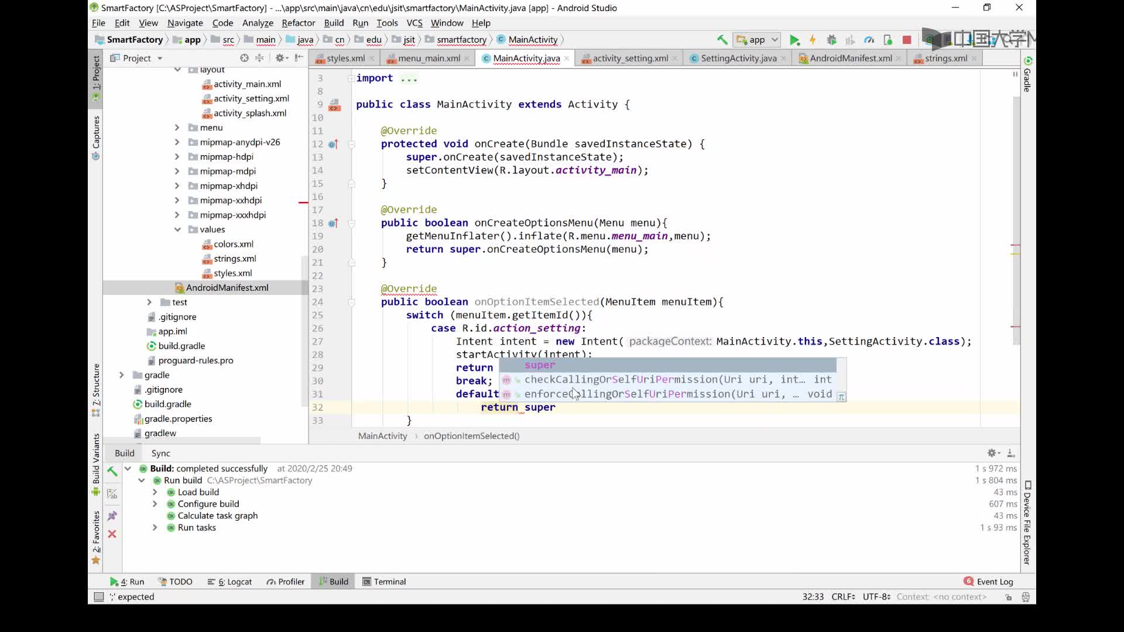Click the related XML file icon on line 9

coord(334,105)
